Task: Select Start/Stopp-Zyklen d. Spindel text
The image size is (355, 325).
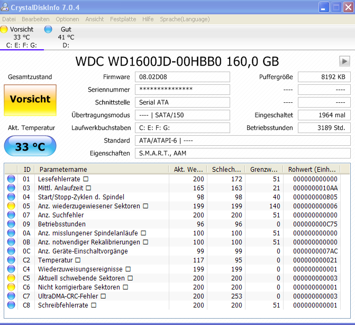Action: pos(81,197)
